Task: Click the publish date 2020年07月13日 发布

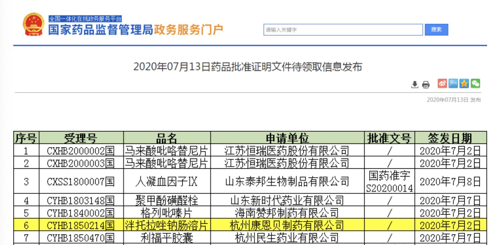Action: point(454,100)
